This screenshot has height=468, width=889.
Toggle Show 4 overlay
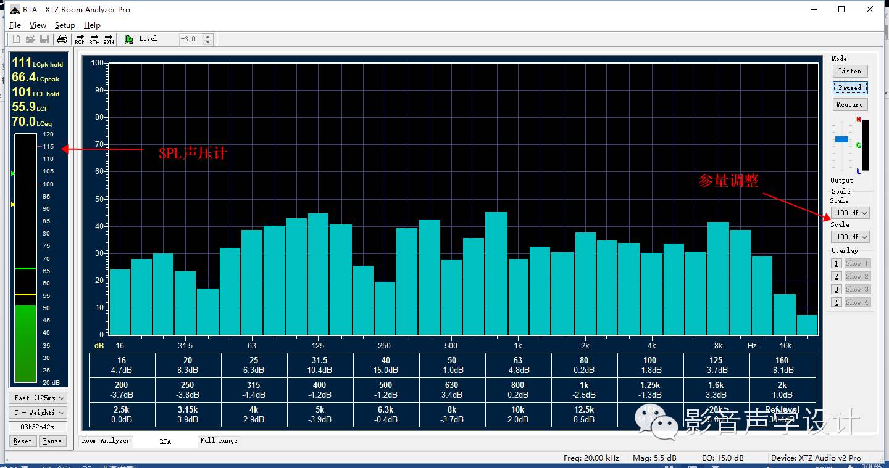[857, 302]
